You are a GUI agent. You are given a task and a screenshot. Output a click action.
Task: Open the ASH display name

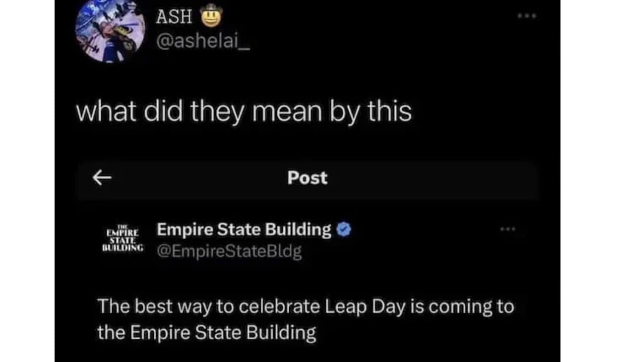pyautogui.click(x=174, y=16)
